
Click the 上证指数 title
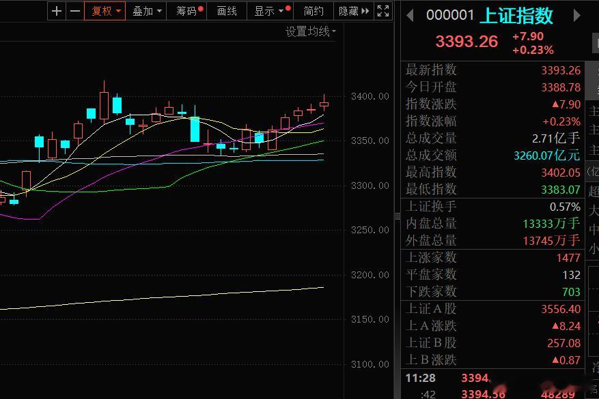(516, 16)
